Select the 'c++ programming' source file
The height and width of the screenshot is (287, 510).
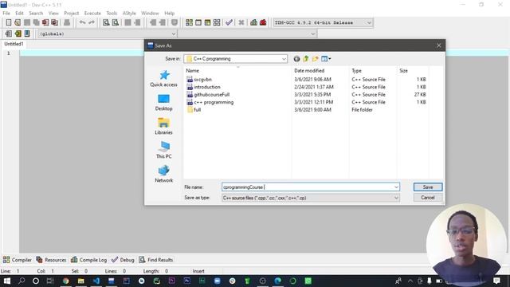(x=210, y=102)
